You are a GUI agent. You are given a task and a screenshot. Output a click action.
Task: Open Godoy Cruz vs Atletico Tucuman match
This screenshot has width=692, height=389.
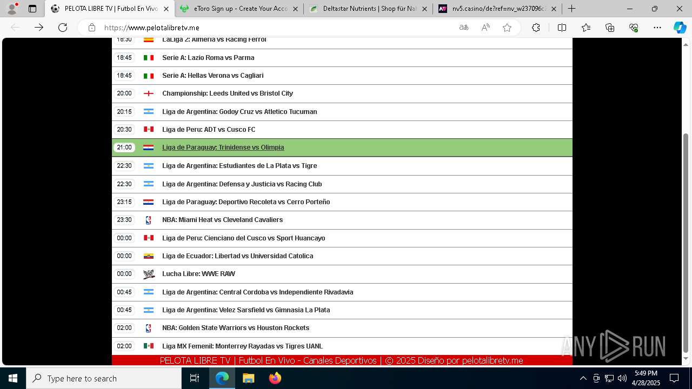[239, 112]
